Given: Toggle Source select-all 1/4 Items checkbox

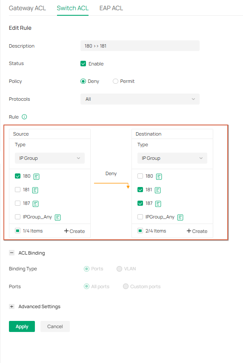Looking at the screenshot, I should click(x=17, y=231).
